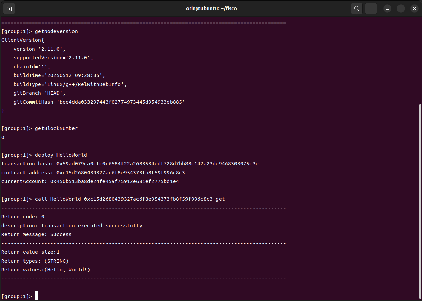Click the description: transaction executed successfully line
The image size is (422, 301).
point(72,226)
